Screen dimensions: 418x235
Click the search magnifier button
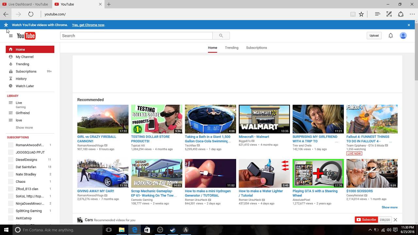point(221,36)
